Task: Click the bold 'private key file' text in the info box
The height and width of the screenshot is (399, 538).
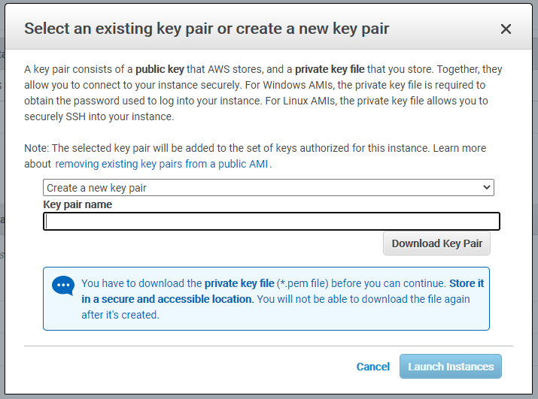Action: click(x=239, y=283)
